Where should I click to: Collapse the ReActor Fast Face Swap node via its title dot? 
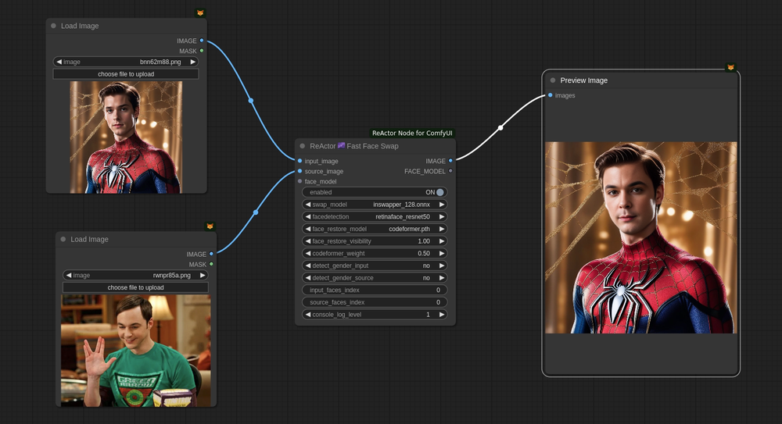(x=302, y=146)
